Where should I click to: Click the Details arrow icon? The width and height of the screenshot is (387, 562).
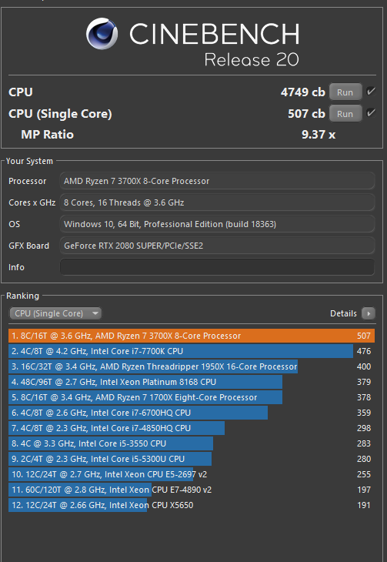[x=368, y=313]
